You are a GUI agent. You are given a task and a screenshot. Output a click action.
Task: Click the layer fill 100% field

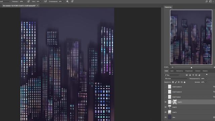coord(203,82)
